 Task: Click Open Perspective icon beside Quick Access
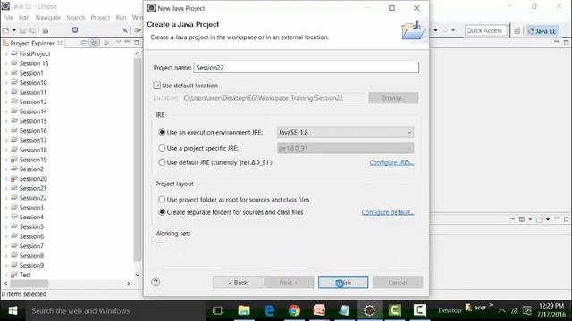point(517,31)
